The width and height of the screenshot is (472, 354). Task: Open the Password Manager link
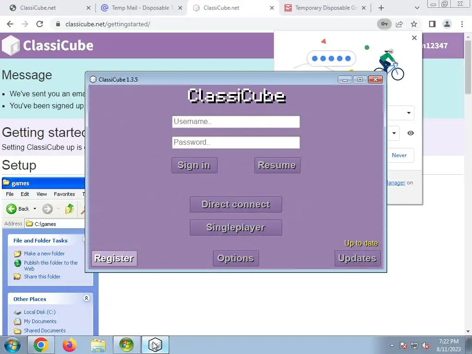(396, 183)
